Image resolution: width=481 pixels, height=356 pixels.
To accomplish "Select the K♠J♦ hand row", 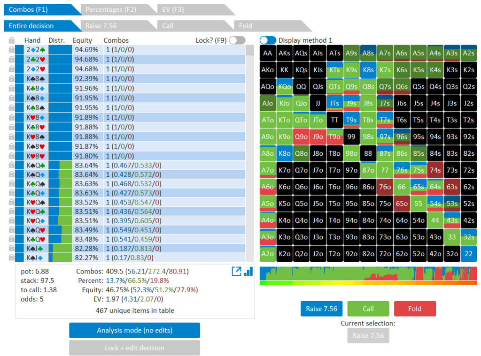I will pos(131,258).
